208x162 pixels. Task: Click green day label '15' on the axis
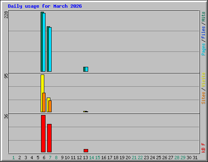pos(97,158)
